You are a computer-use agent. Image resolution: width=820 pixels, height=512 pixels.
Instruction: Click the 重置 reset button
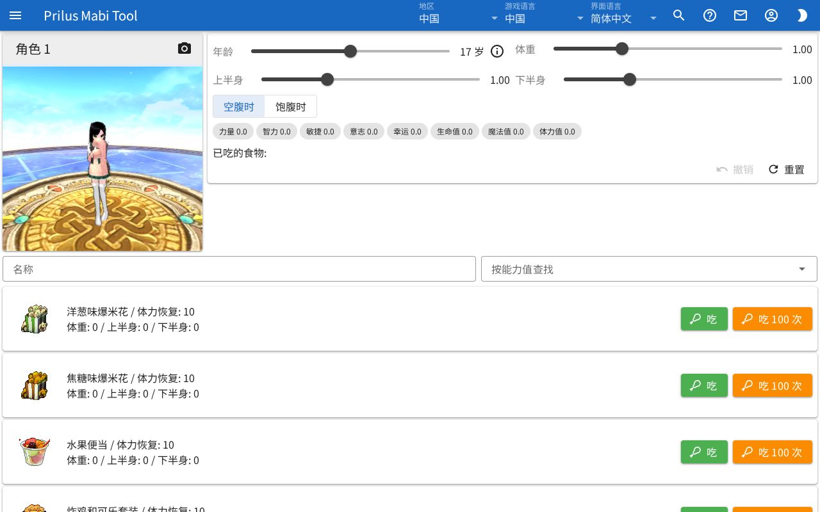(x=786, y=170)
